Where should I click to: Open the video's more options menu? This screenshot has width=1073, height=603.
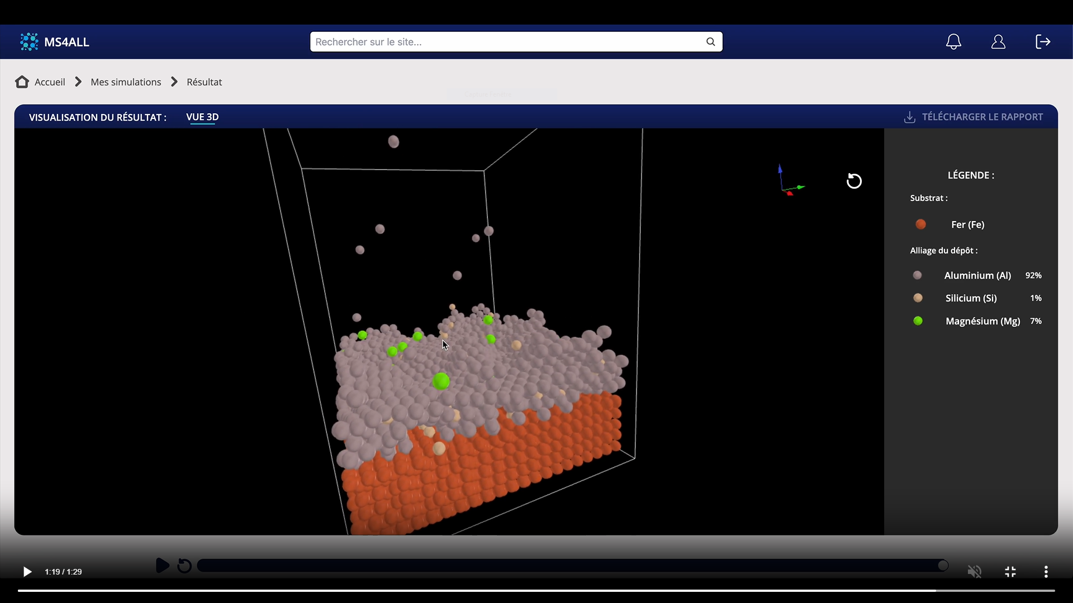[x=1046, y=572]
